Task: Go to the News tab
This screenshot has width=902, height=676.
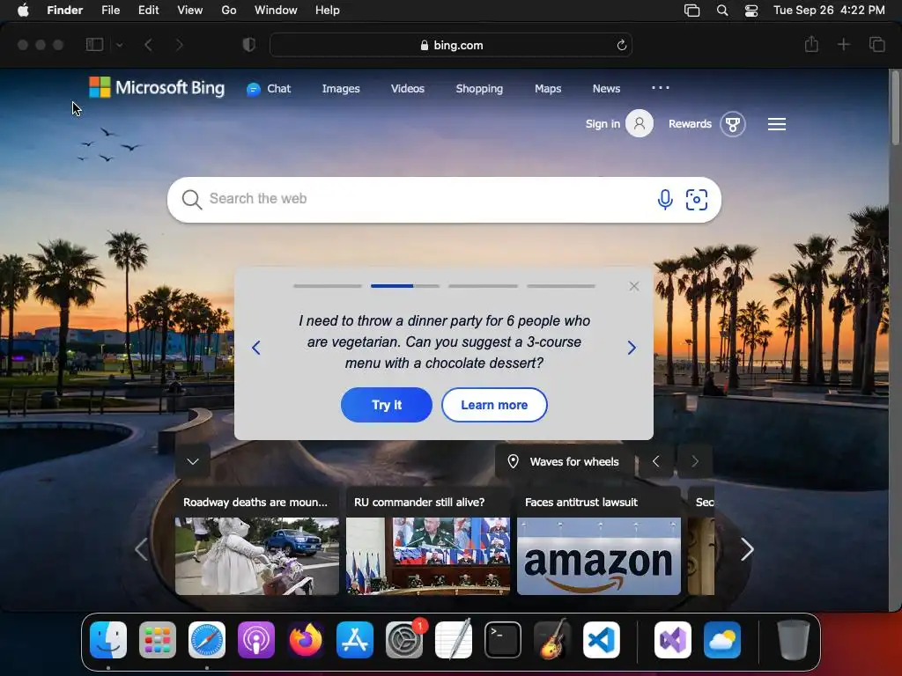Action: click(x=606, y=89)
